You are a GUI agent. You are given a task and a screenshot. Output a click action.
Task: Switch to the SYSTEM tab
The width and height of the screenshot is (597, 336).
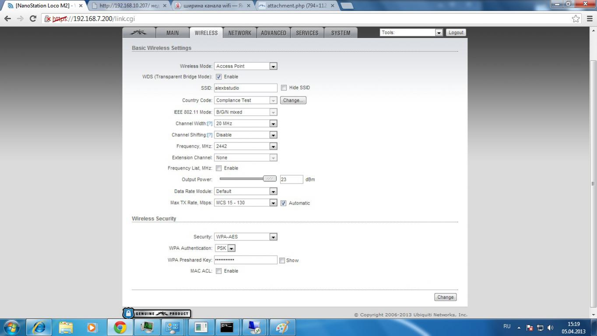tap(341, 33)
